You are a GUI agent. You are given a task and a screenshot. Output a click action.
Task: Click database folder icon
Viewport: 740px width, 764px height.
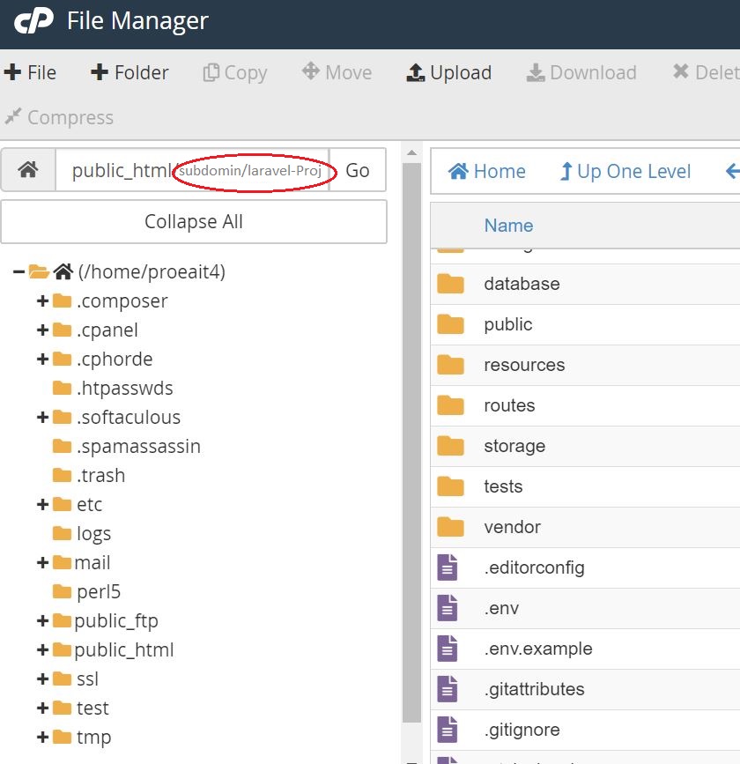click(450, 284)
